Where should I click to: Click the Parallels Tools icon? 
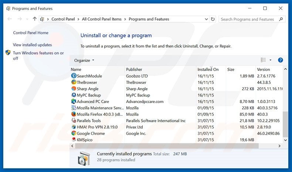(74, 120)
